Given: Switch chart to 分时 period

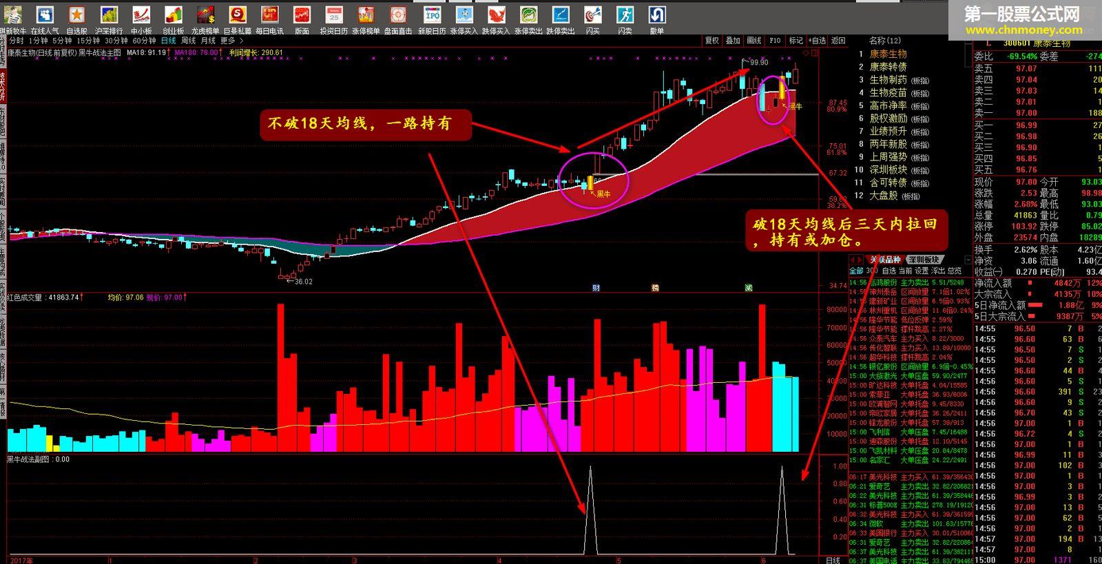Looking at the screenshot, I should (x=16, y=41).
